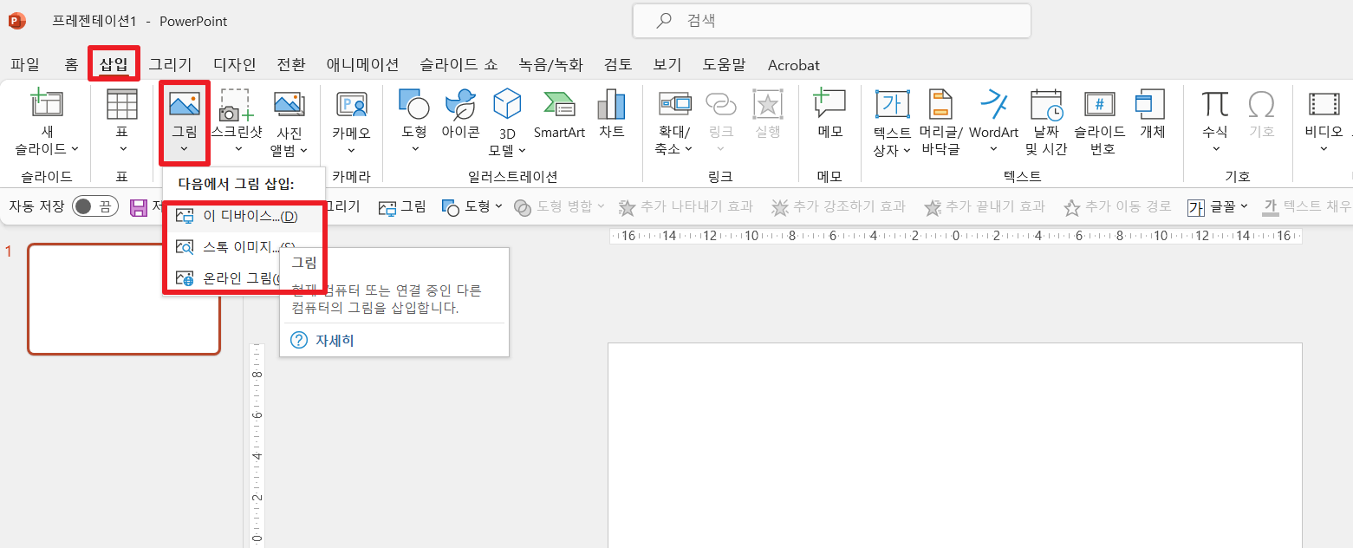Switch to the 애니메이션 ribbon tab
This screenshot has height=548, width=1353.
362,64
